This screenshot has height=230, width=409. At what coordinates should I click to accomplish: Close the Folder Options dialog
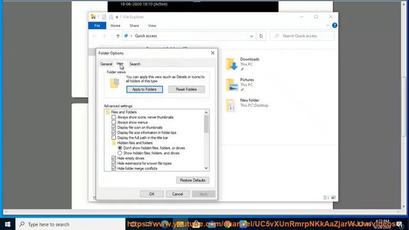tap(213, 53)
